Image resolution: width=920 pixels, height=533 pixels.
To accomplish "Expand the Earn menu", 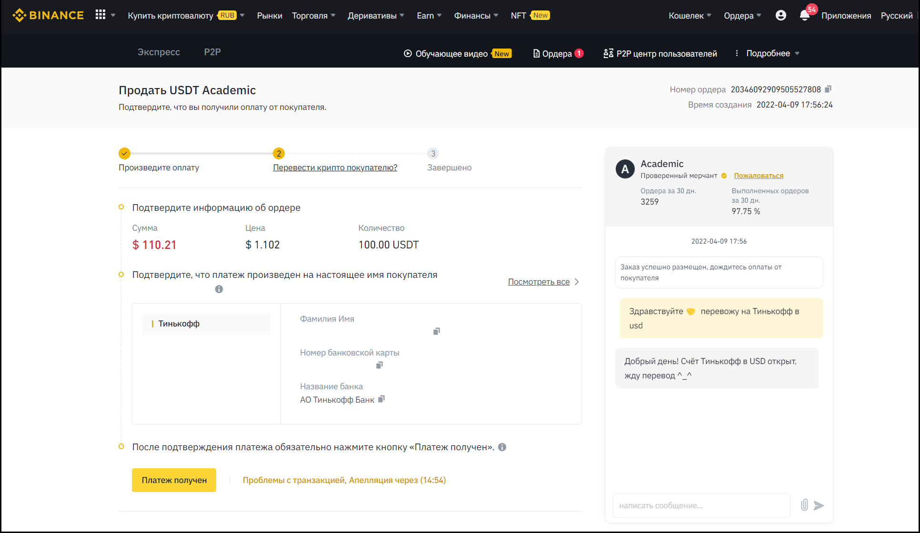I will [430, 15].
